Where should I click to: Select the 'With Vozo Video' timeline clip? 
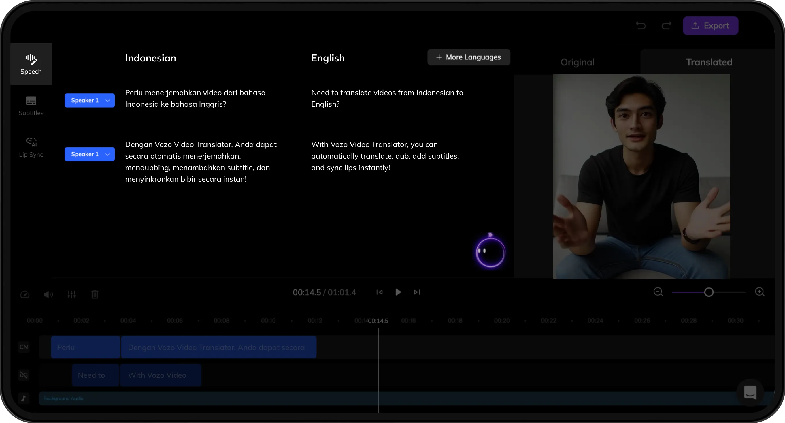point(161,375)
